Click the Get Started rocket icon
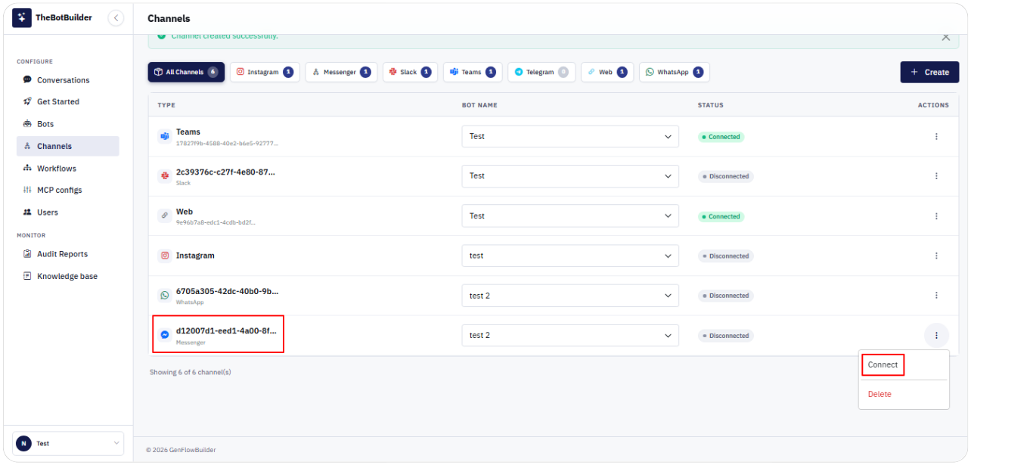The image size is (1033, 465). click(x=27, y=101)
